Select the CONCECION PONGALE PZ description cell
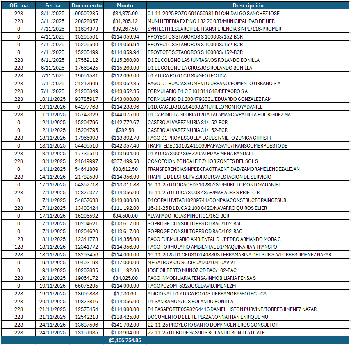Image resolution: width=351 pixels, height=345 pixels. coord(248,161)
